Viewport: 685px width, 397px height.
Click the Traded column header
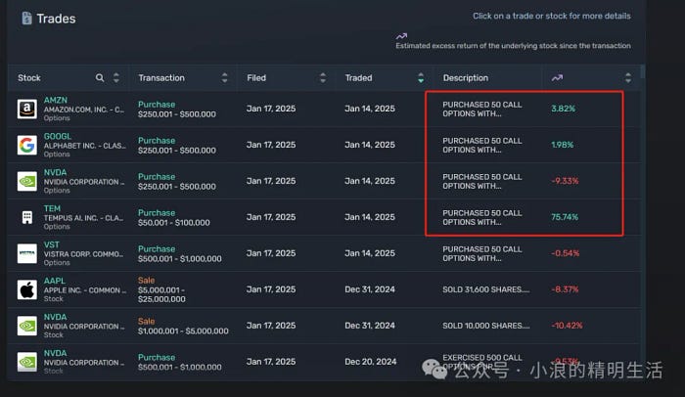point(359,78)
